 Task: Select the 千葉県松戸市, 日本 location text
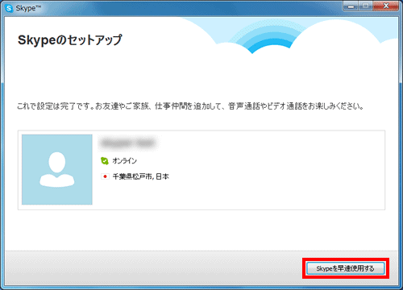tap(140, 176)
